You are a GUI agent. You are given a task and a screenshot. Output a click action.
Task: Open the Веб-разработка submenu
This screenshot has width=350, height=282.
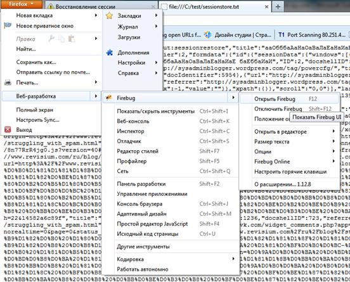pyautogui.click(x=51, y=96)
